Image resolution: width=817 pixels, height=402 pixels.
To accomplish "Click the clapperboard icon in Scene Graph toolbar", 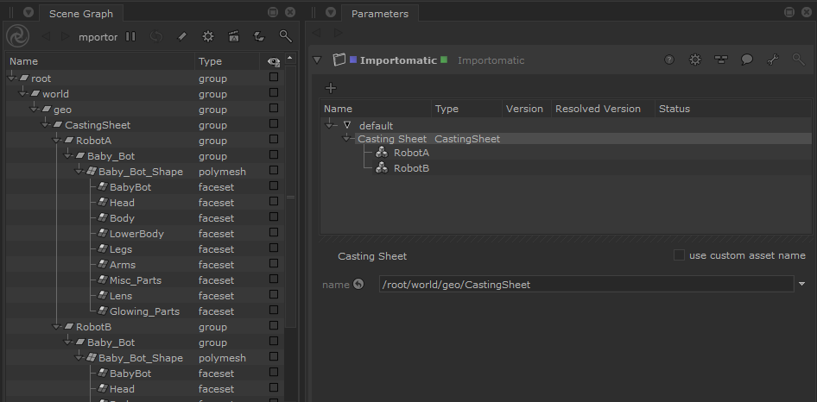I will (x=234, y=36).
